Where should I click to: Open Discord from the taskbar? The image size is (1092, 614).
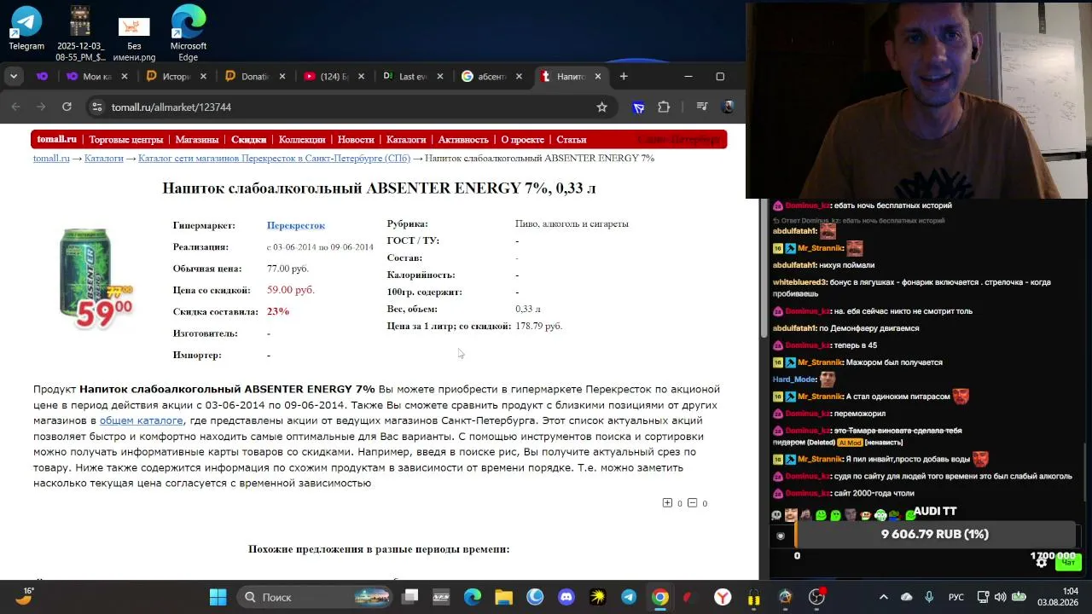(x=566, y=597)
